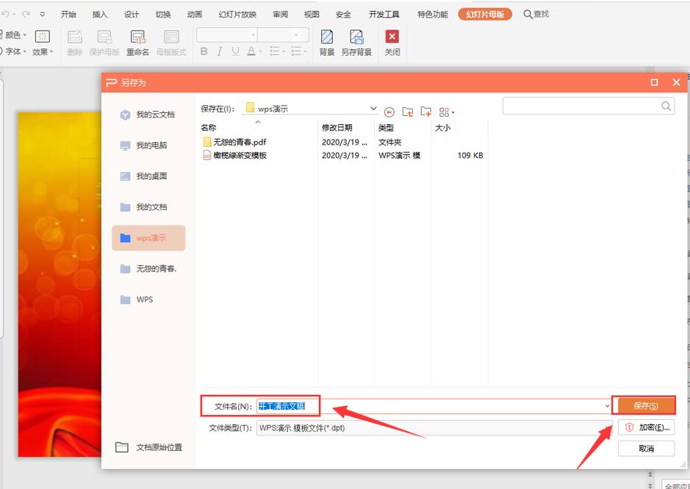Select the wps演示 sidebar folder
The height and width of the screenshot is (489, 690).
point(148,238)
